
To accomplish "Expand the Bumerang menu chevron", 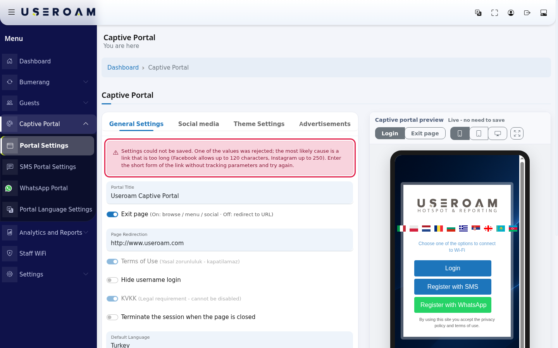I will pos(86,82).
